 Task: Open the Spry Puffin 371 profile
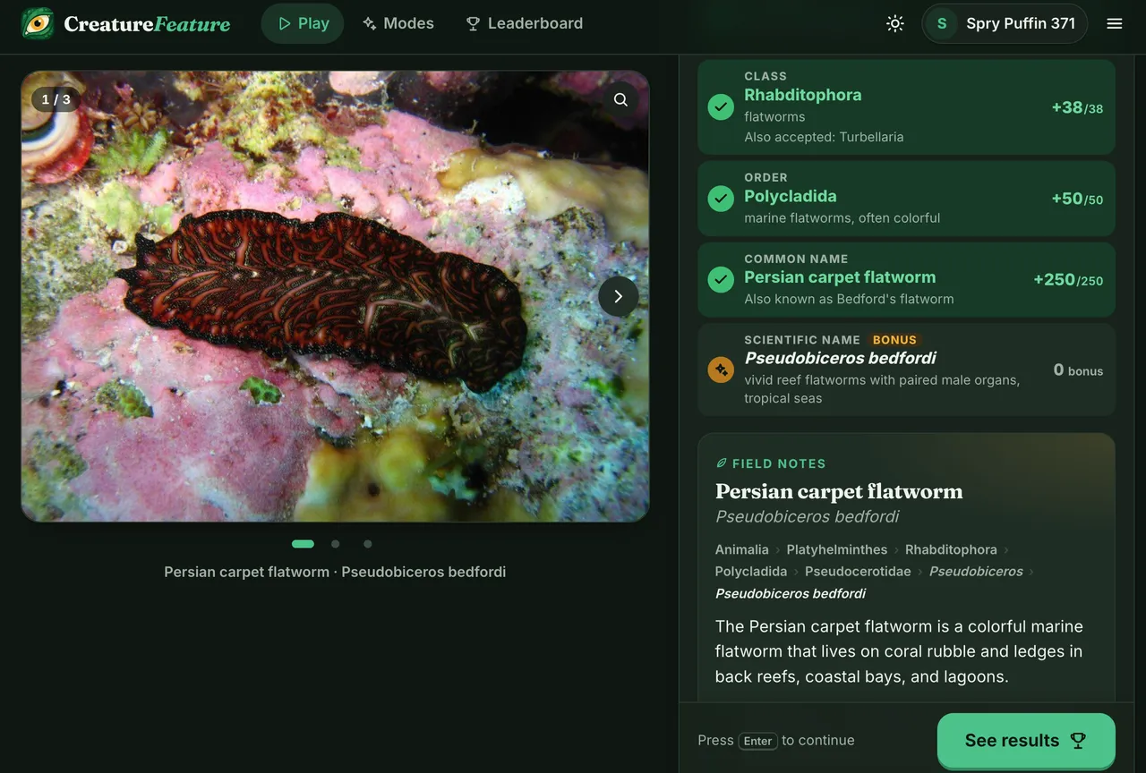click(1005, 23)
